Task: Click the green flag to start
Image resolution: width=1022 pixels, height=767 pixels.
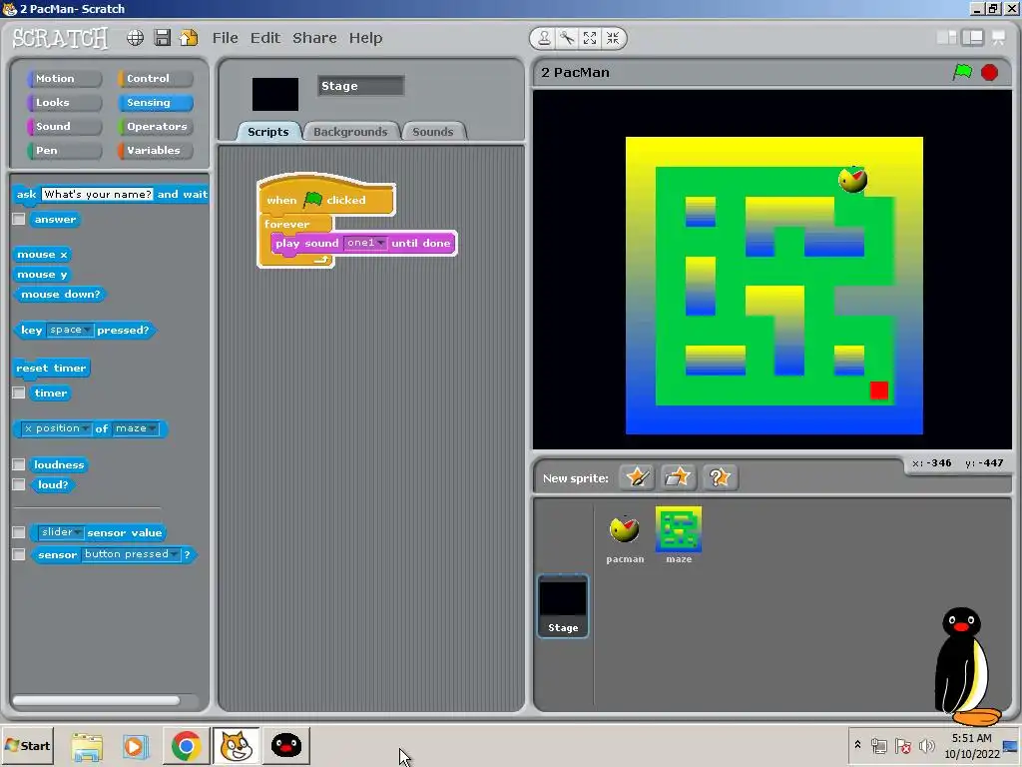Action: click(963, 72)
